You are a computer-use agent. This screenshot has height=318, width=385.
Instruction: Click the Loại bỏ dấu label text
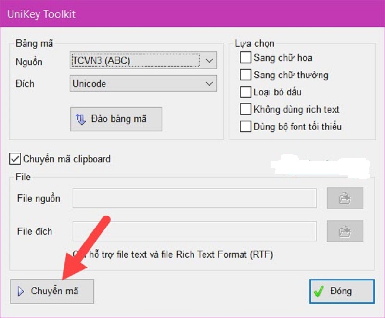(277, 92)
